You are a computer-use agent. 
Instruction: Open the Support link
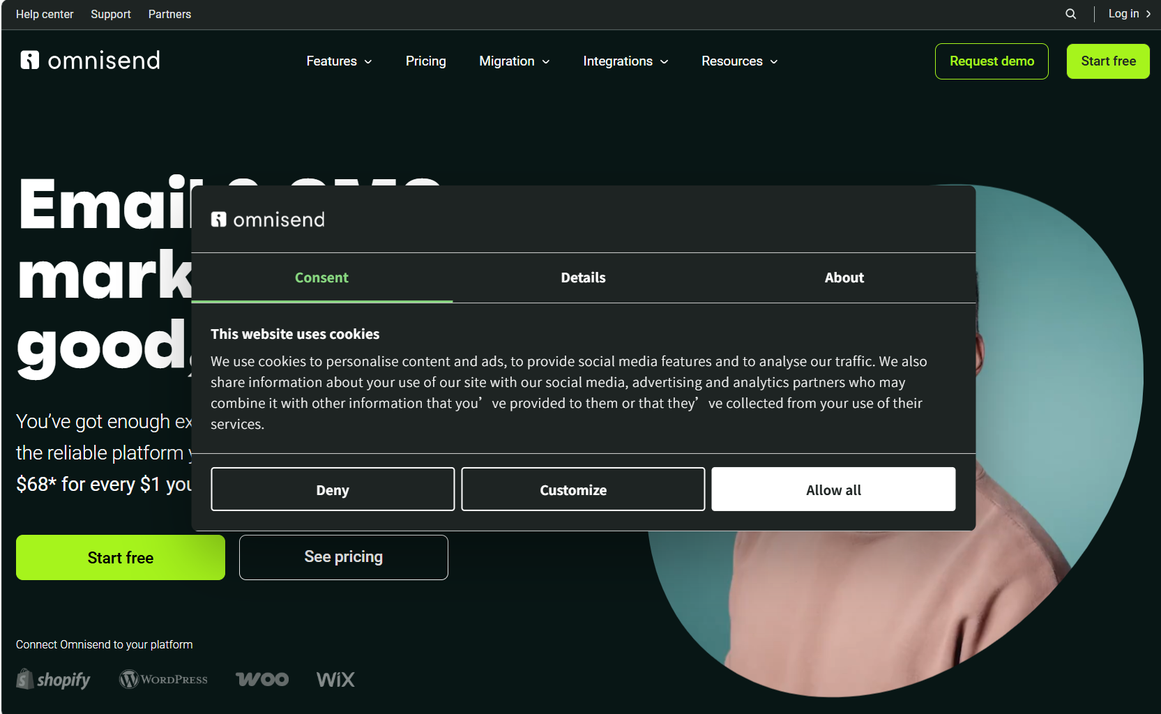111,14
